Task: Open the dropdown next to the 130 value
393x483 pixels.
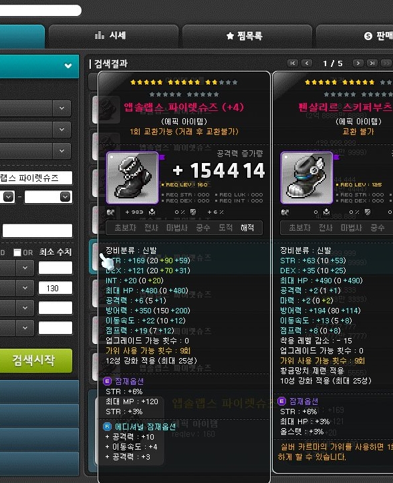Action: click(25, 288)
